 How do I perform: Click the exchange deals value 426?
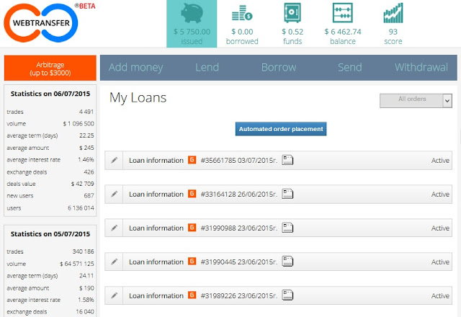(89, 172)
